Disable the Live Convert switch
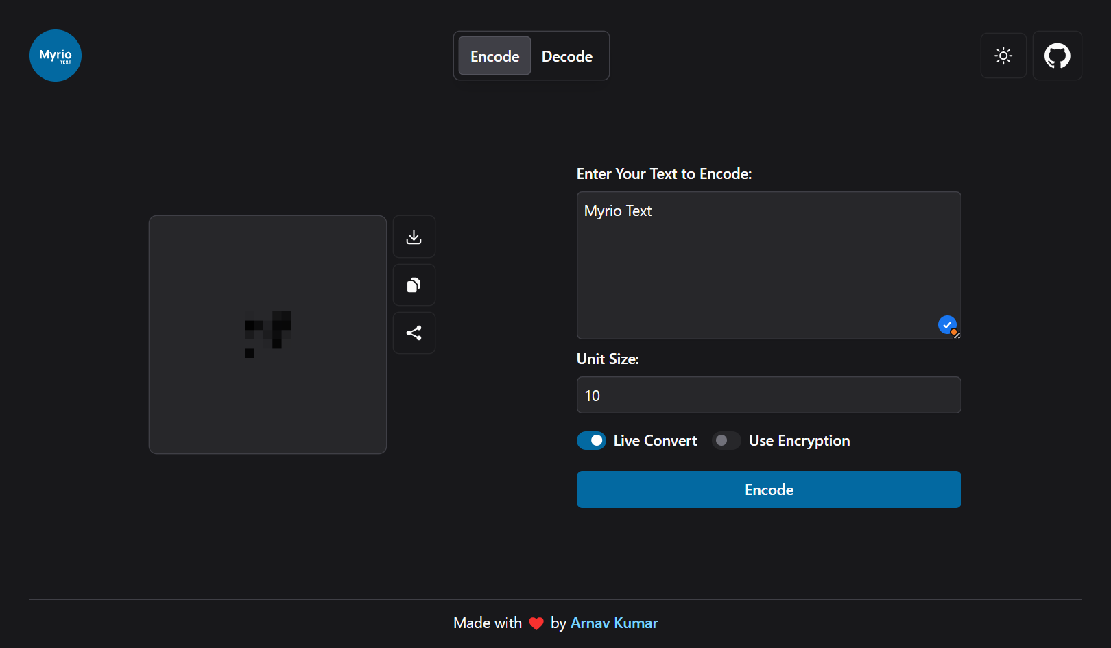 (x=591, y=440)
